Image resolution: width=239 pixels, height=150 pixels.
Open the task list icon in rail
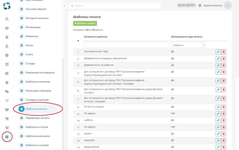[7, 101]
